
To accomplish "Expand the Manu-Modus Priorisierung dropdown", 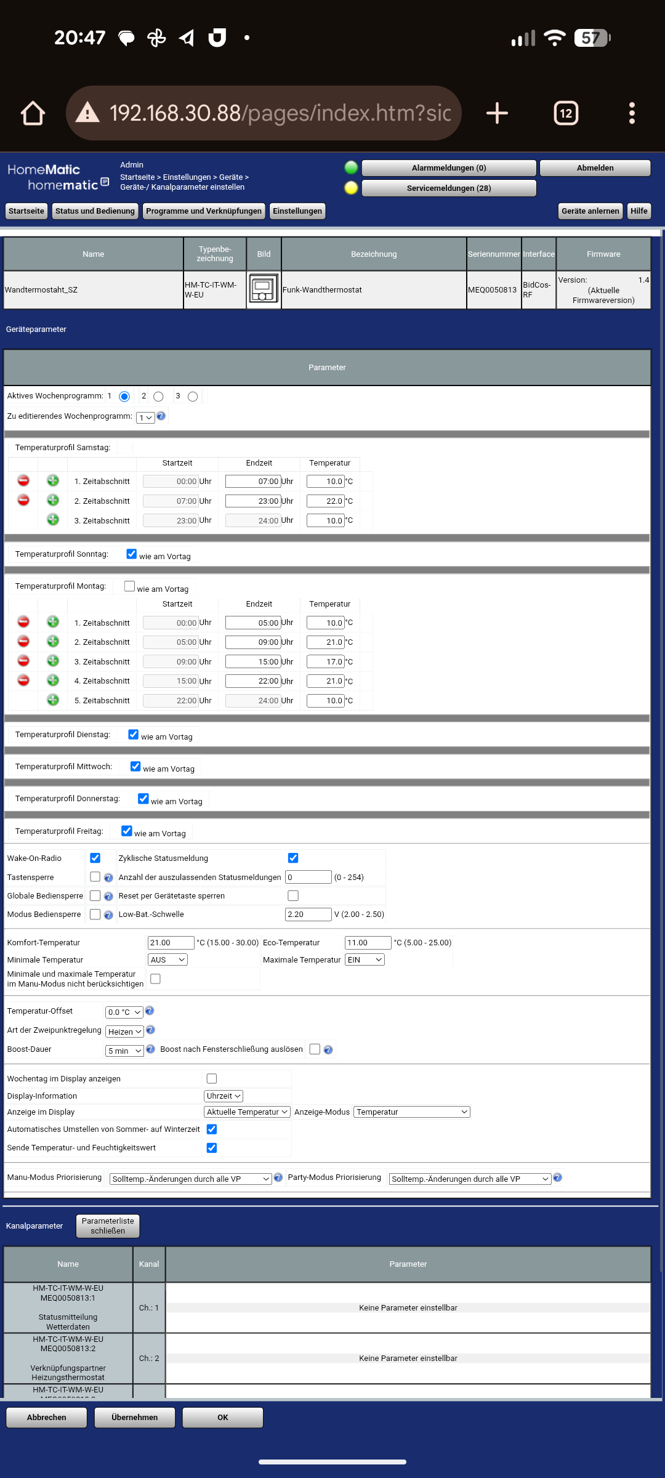I will pyautogui.click(x=190, y=1179).
